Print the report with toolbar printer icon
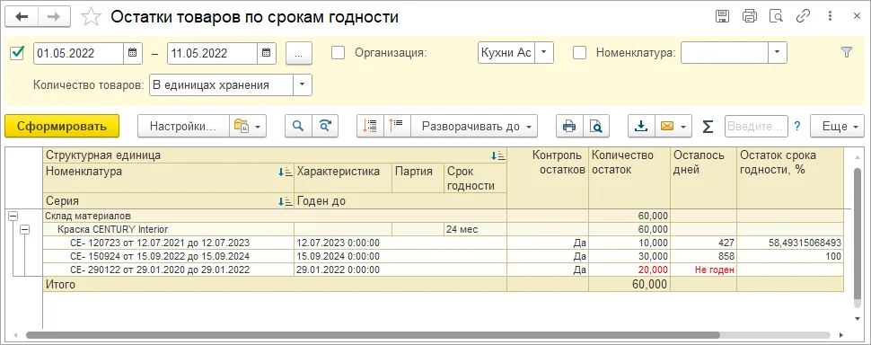Viewport: 871px width, 345px height. (569, 127)
